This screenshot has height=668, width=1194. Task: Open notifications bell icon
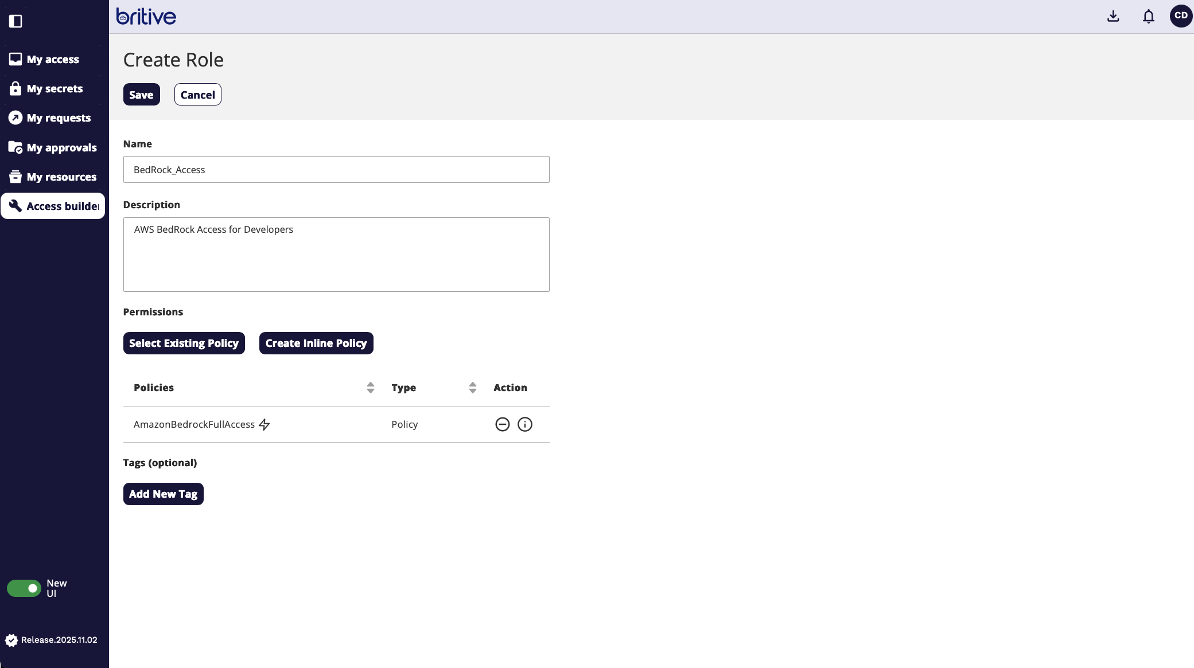pyautogui.click(x=1148, y=16)
